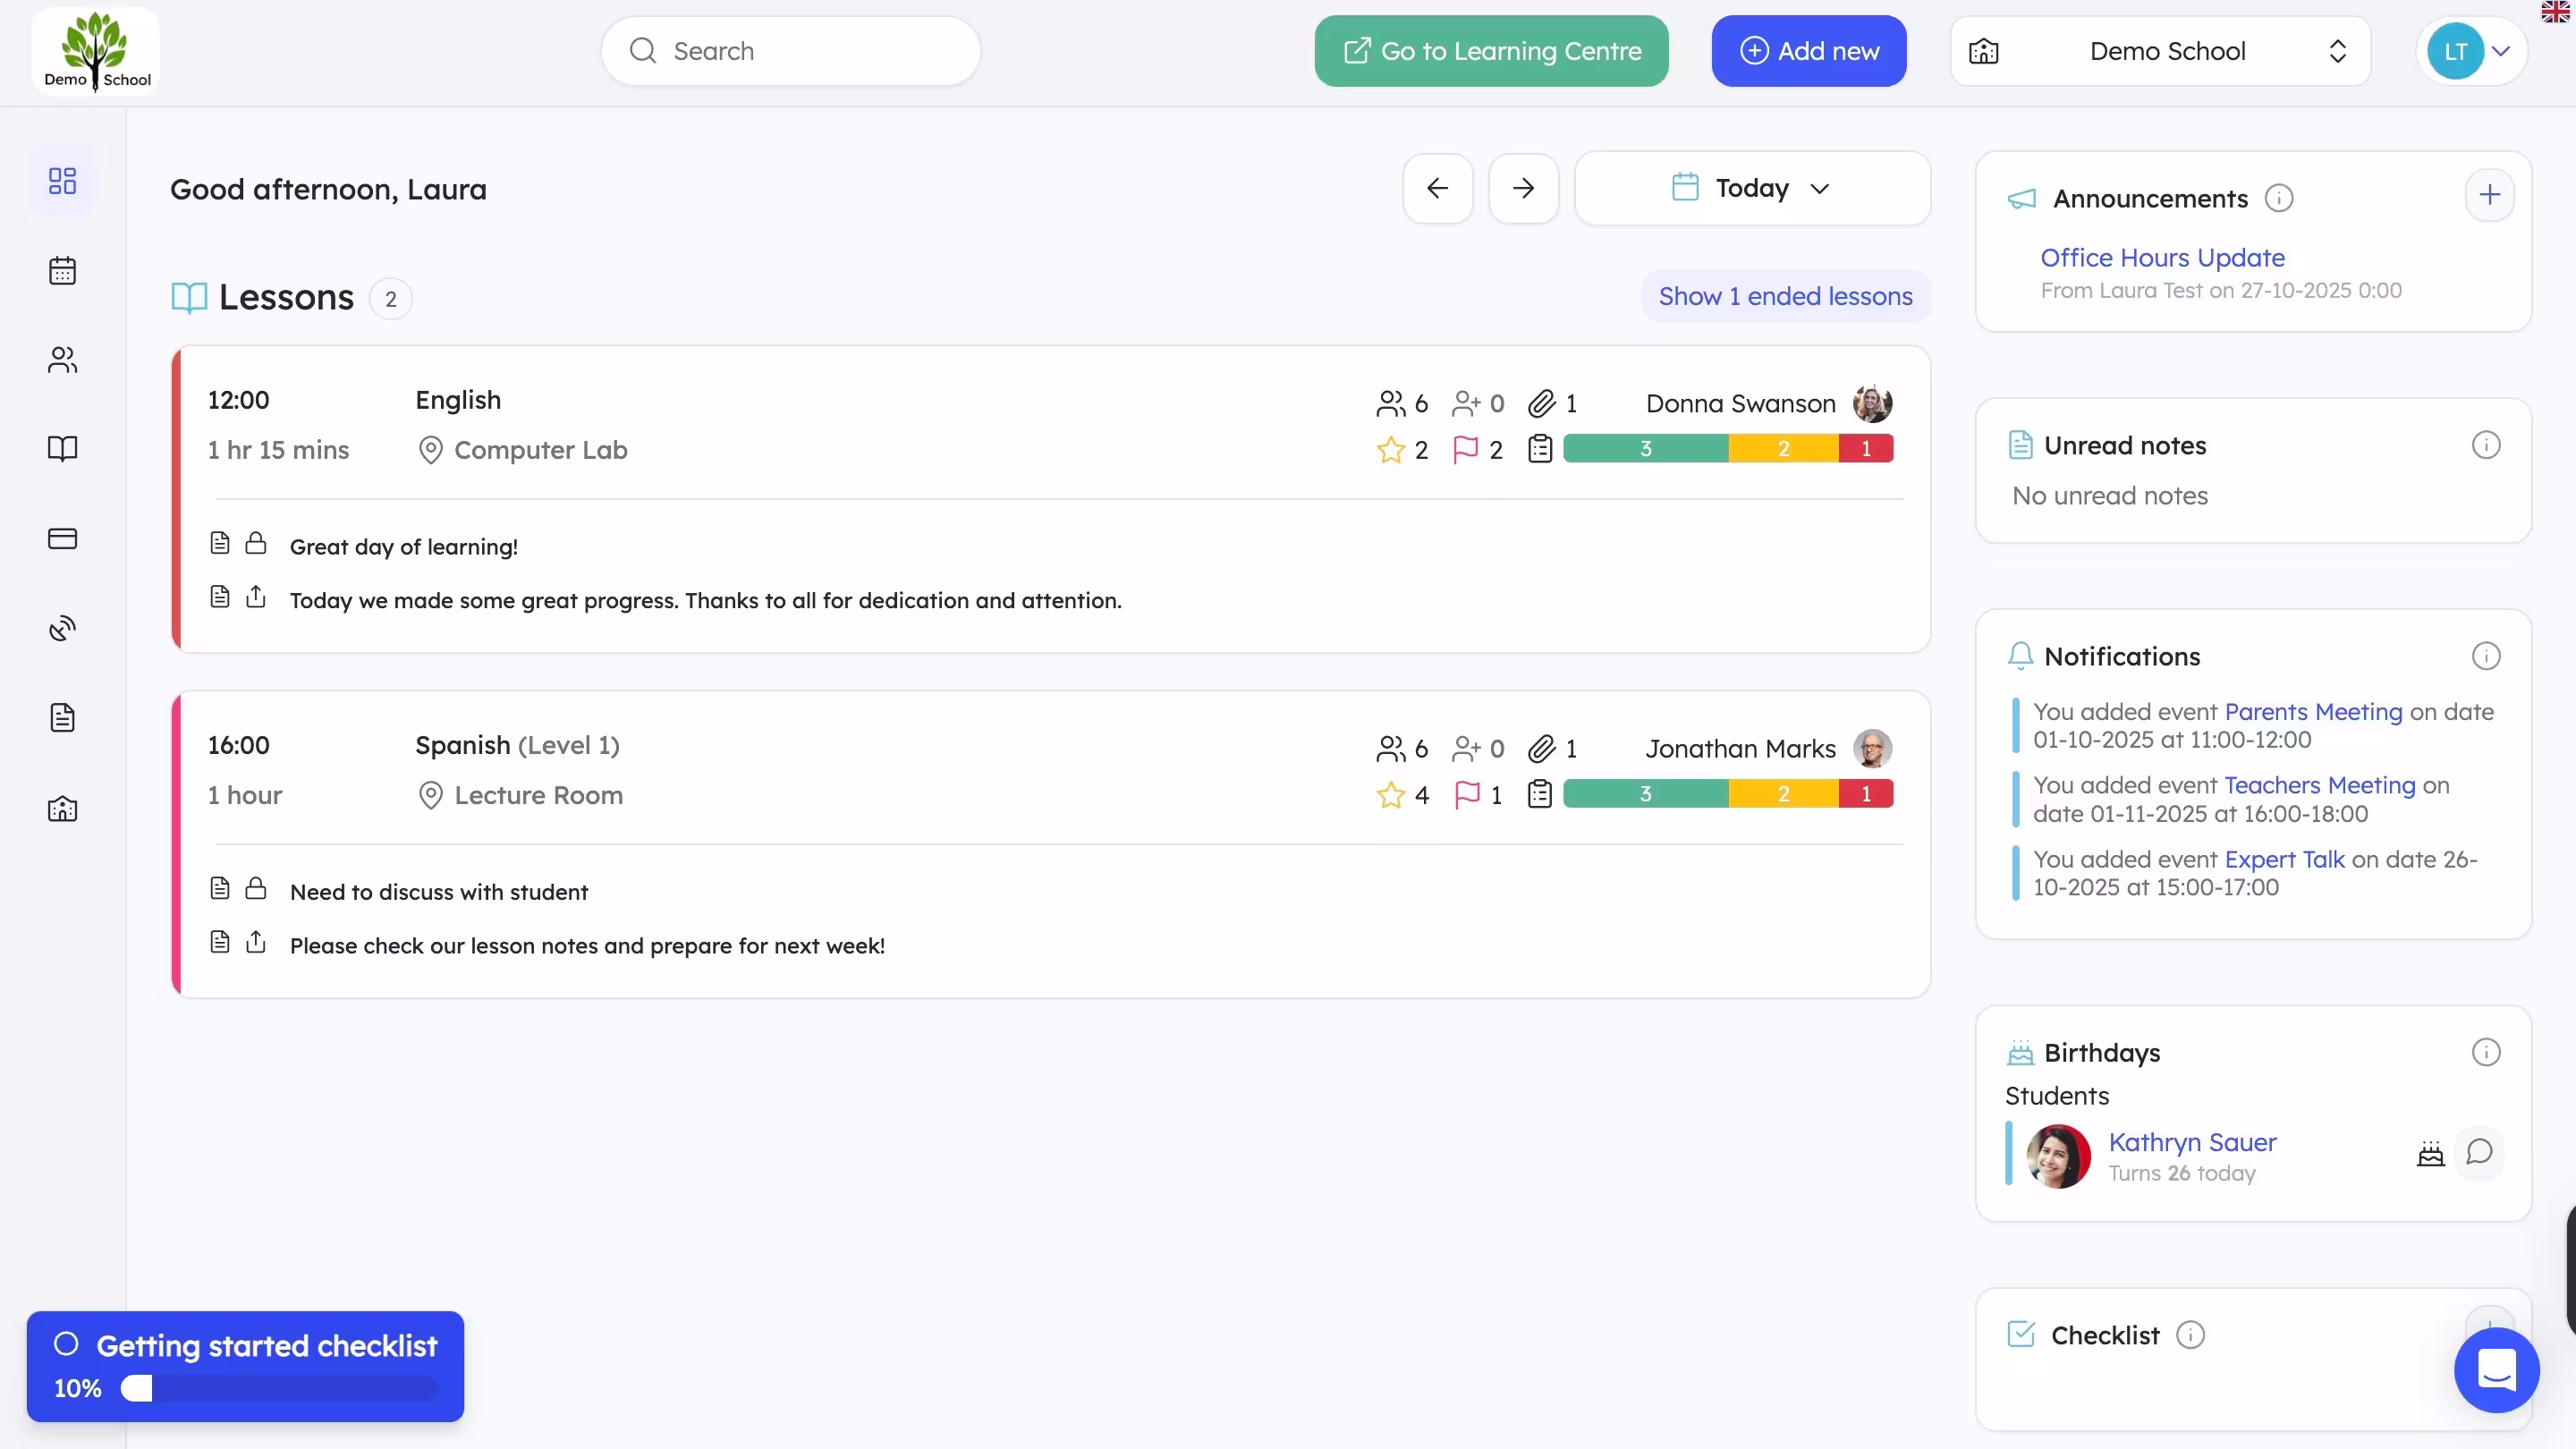This screenshot has width=2576, height=1449.
Task: Open the Calendar from the sidebar
Action: (62, 271)
